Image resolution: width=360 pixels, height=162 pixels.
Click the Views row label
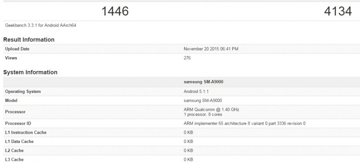point(11,58)
